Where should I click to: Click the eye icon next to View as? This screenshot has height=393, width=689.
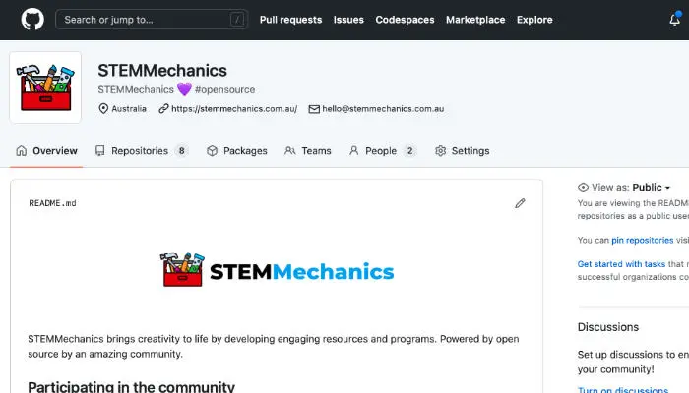pos(583,187)
